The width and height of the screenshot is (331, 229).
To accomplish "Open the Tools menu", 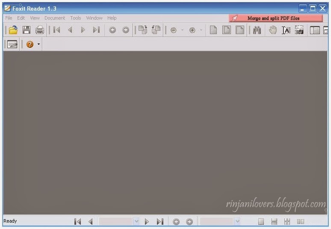I will pyautogui.click(x=76, y=18).
